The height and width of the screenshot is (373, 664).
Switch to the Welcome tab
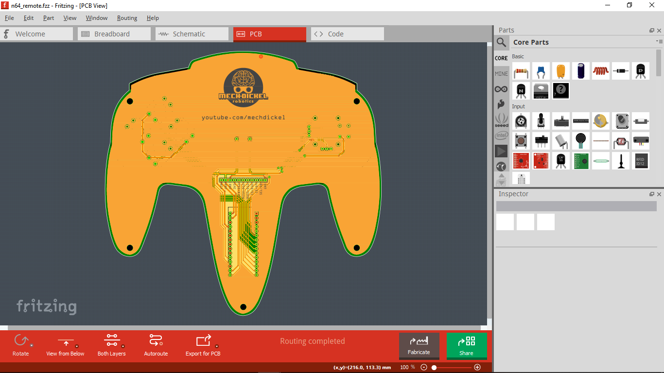point(36,34)
